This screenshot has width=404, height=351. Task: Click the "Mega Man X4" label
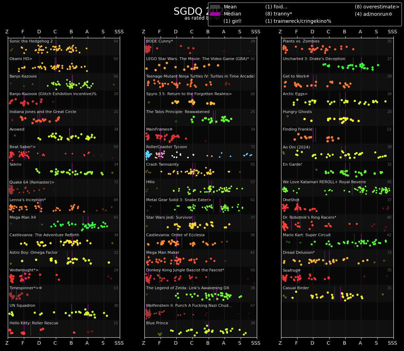point(23,217)
